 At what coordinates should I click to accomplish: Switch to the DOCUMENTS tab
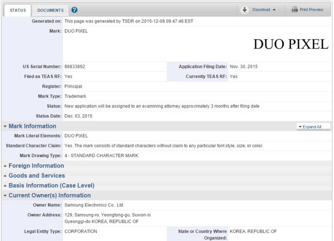pyautogui.click(x=51, y=10)
